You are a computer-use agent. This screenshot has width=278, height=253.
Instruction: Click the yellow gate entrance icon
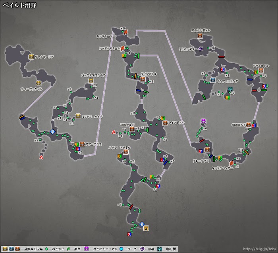(x=146, y=228)
